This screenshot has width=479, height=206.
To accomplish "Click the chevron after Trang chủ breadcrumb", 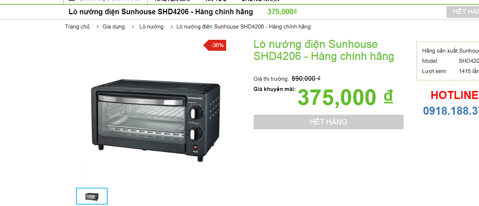I will tap(98, 27).
